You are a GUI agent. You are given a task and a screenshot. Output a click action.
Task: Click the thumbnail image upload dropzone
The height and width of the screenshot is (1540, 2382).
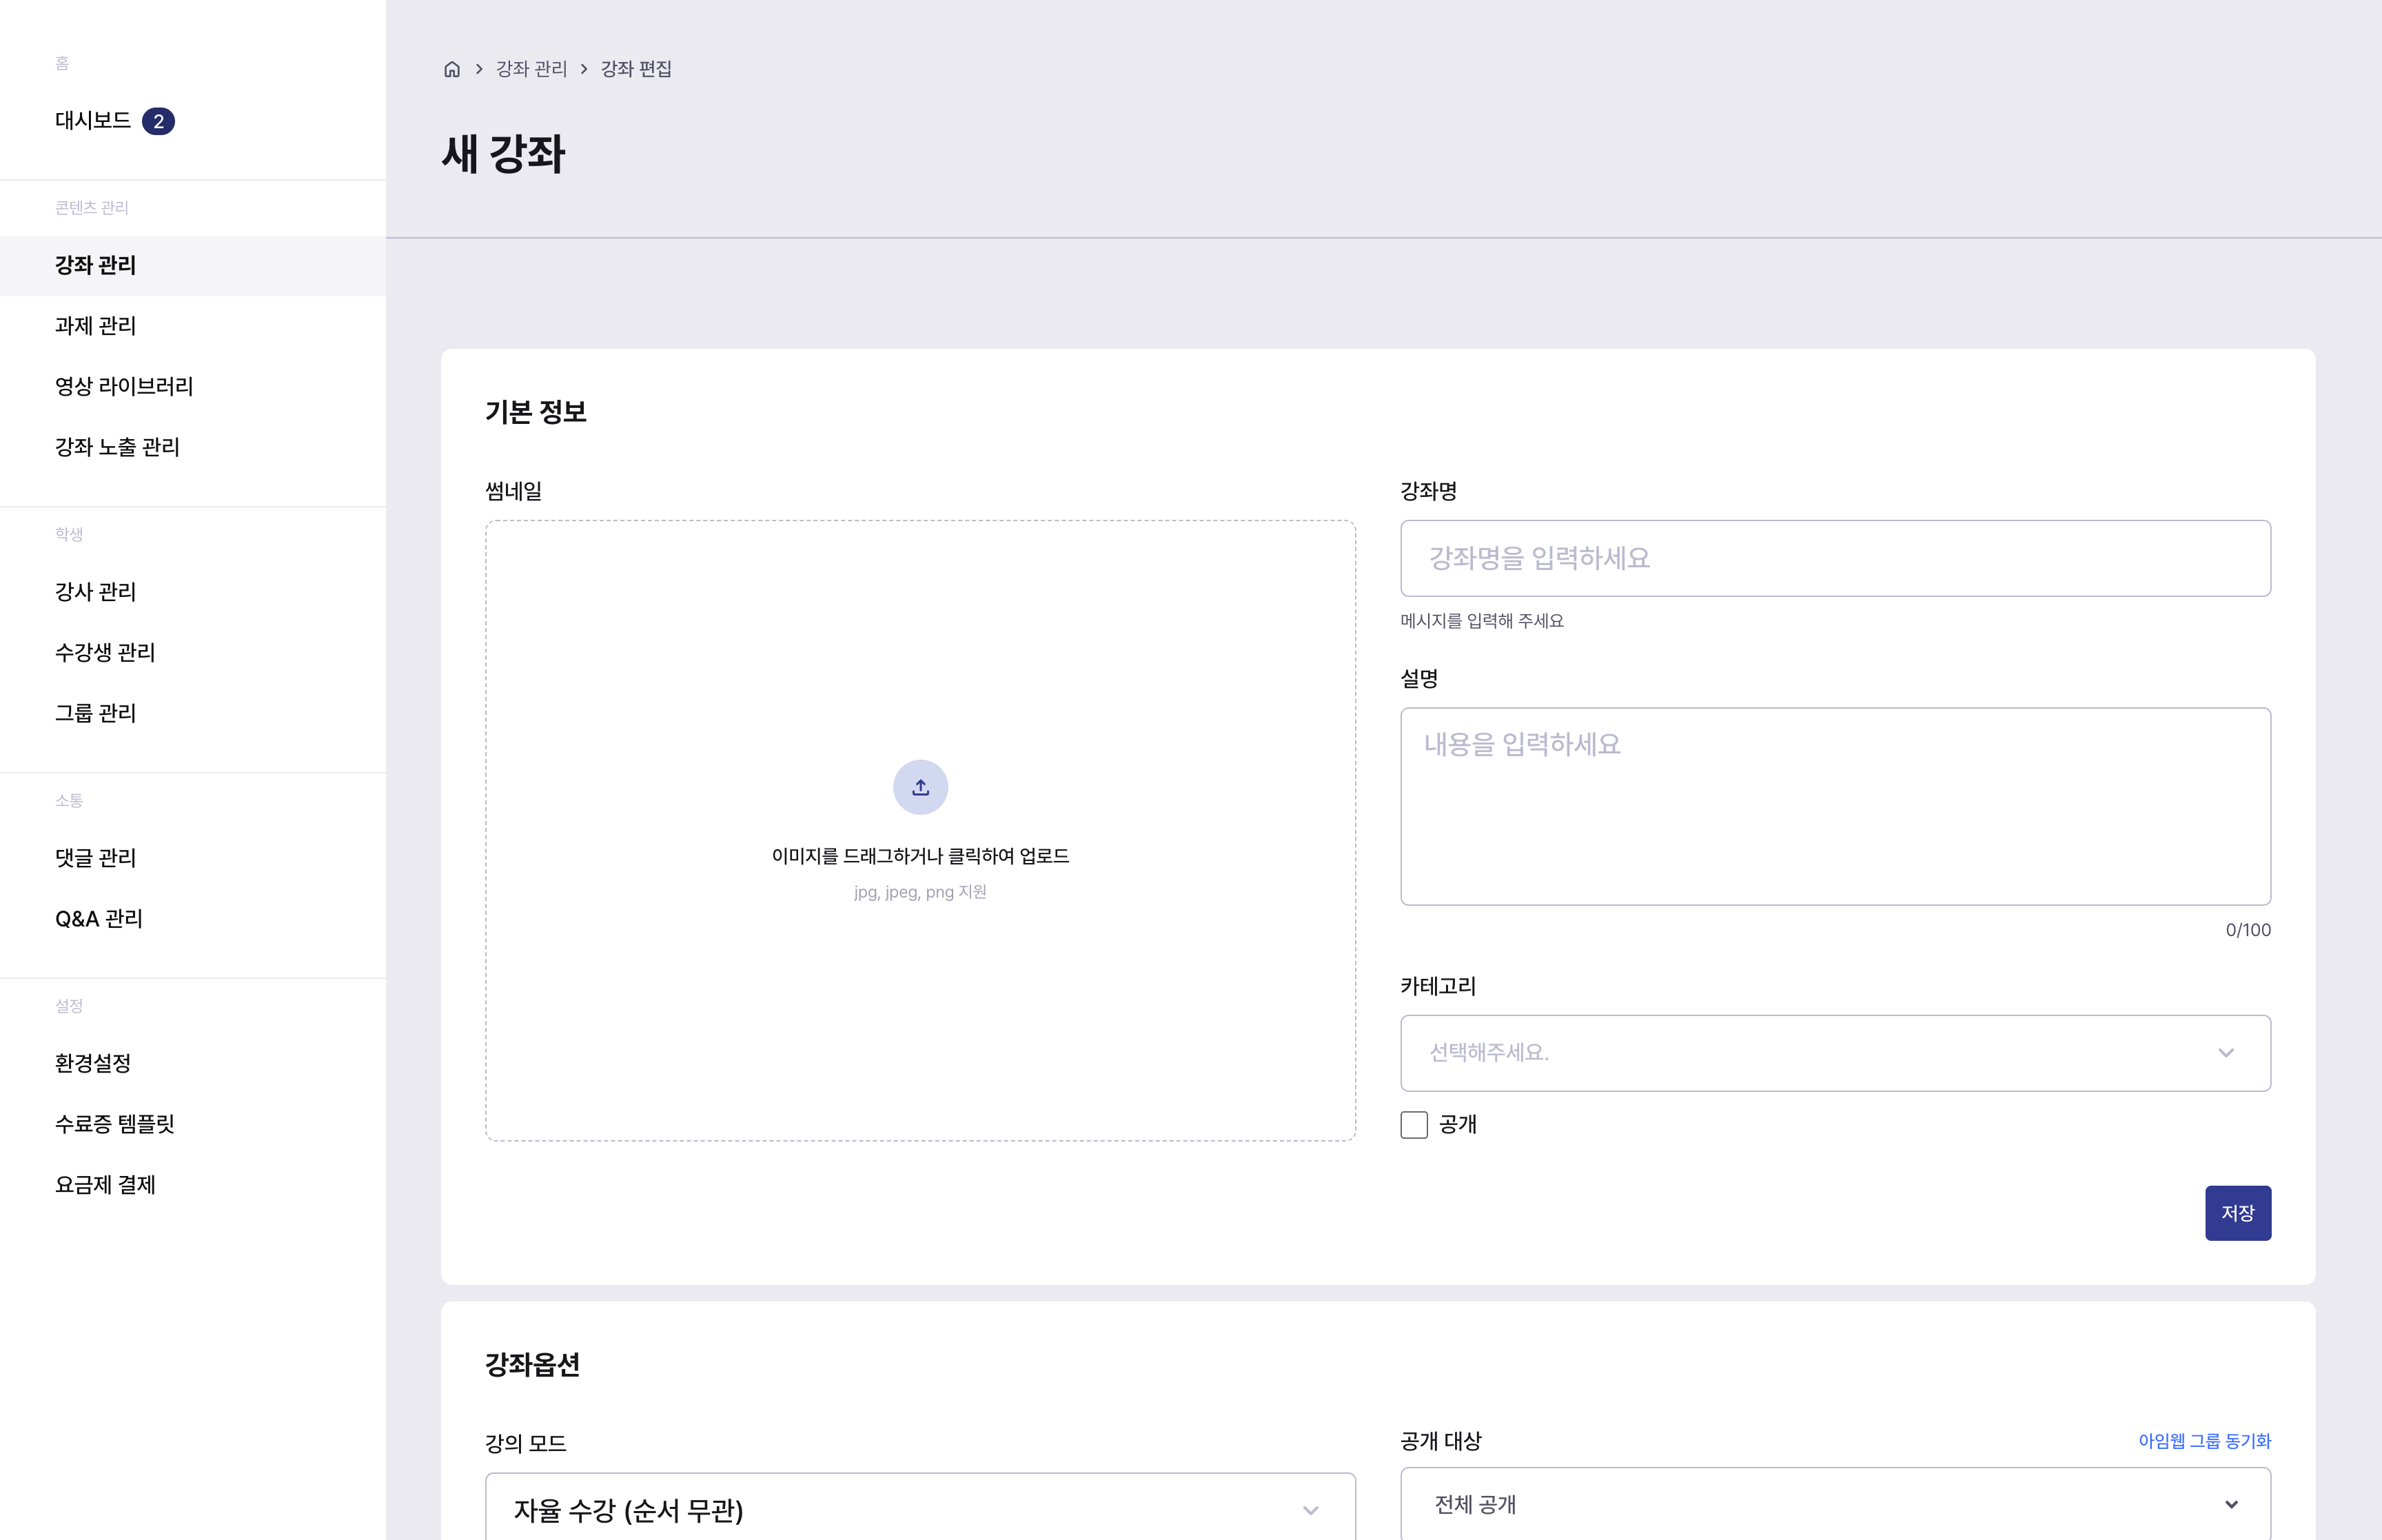tap(919, 830)
